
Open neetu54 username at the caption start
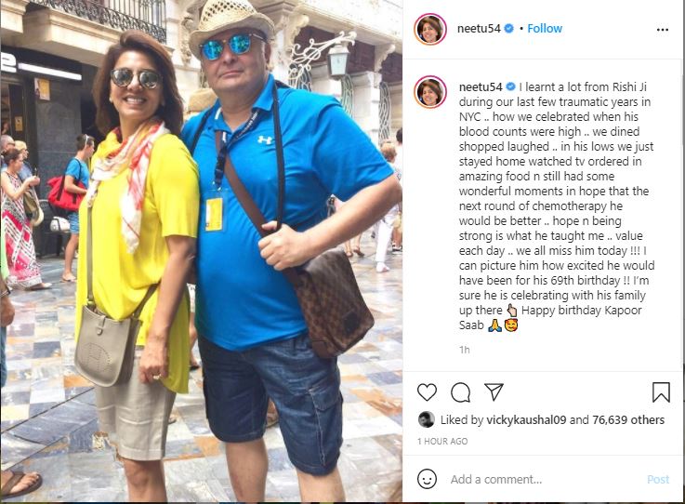tap(481, 87)
